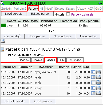
Task: Click the Nová parcela button
Action: [x=14, y=14]
